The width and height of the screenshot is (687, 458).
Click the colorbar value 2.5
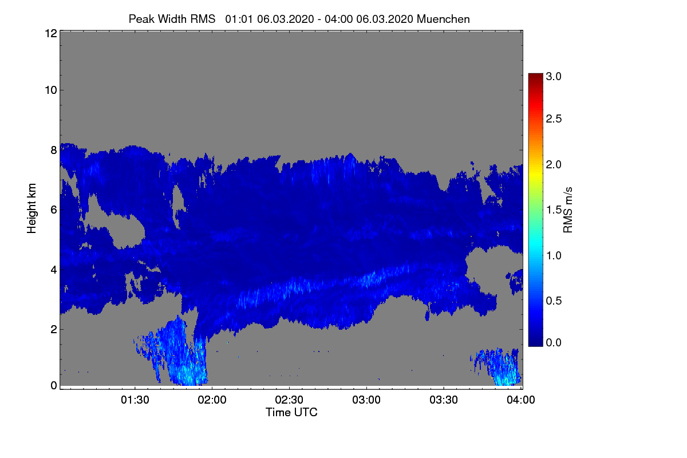click(554, 119)
